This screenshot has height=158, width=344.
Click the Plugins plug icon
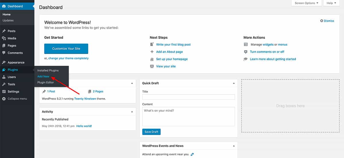point(4,70)
